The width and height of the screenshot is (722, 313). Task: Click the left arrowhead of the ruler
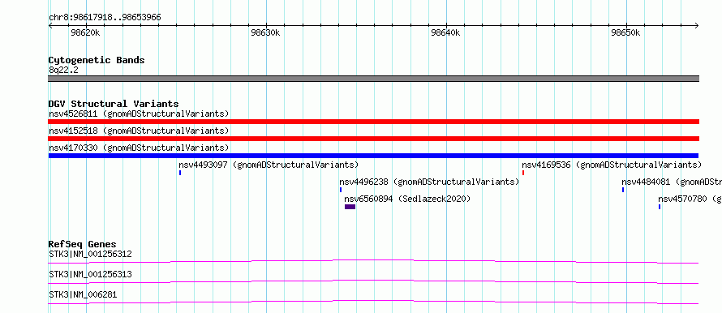tap(50, 26)
